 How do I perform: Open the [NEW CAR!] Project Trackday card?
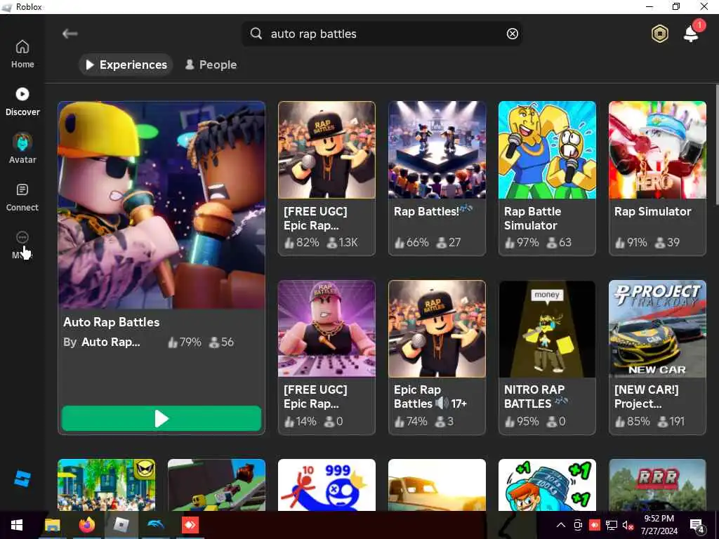tap(657, 357)
